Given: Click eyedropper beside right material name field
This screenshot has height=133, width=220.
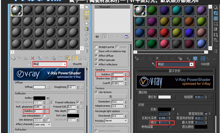Looking at the screenshot, I should pyautogui.click(x=154, y=64).
